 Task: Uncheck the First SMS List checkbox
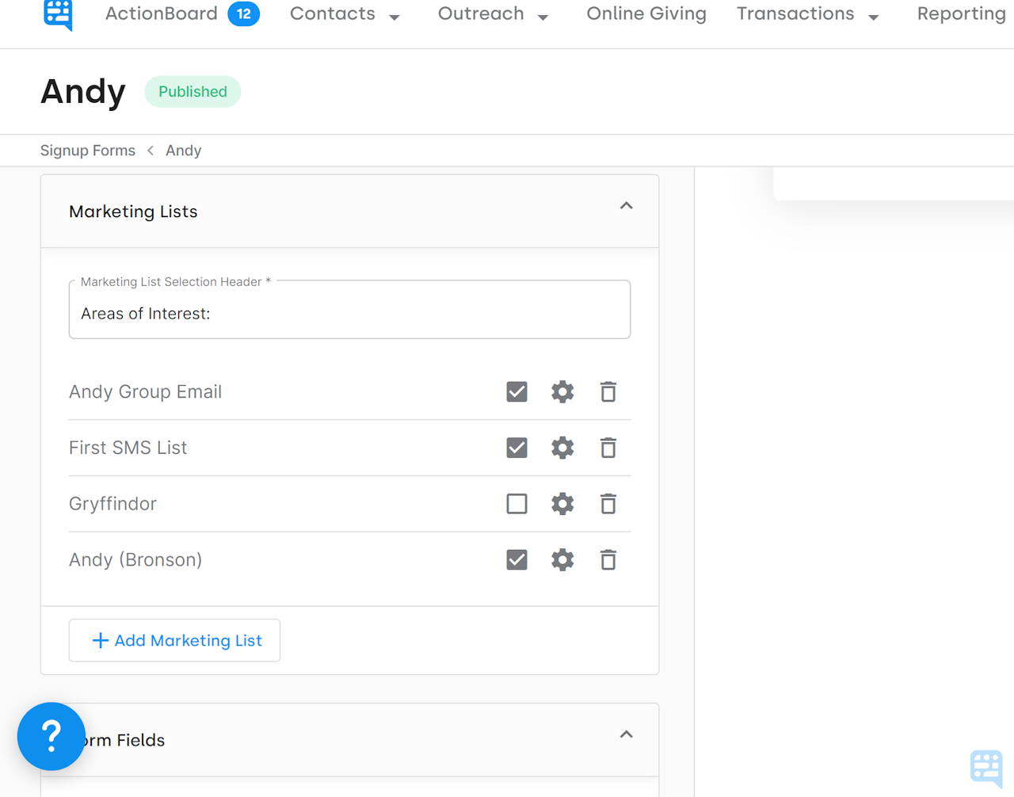[517, 448]
